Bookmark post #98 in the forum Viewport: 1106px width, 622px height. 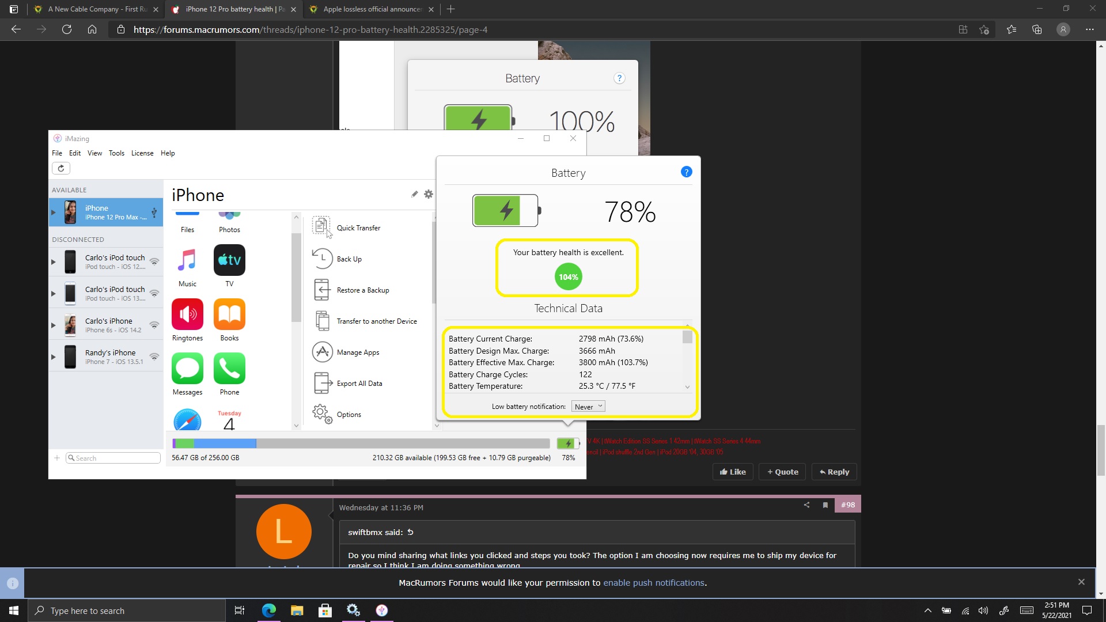[825, 505]
